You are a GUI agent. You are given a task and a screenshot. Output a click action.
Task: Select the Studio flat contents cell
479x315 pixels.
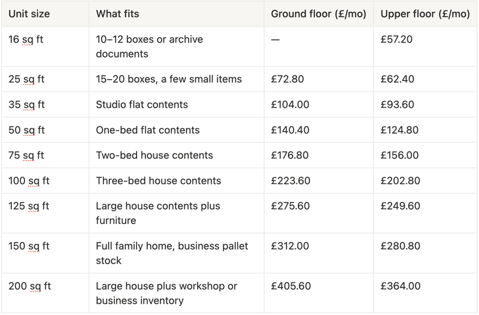[142, 104]
